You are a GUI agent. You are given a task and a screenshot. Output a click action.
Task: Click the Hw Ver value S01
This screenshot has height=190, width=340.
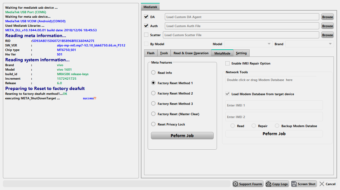[60, 55]
